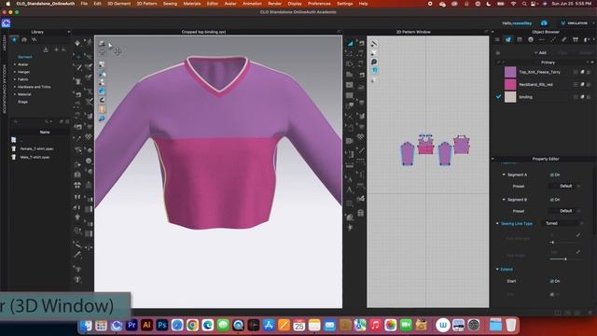Collapse the Sewing Line Type section
The height and width of the screenshot is (336, 597).
pos(497,224)
